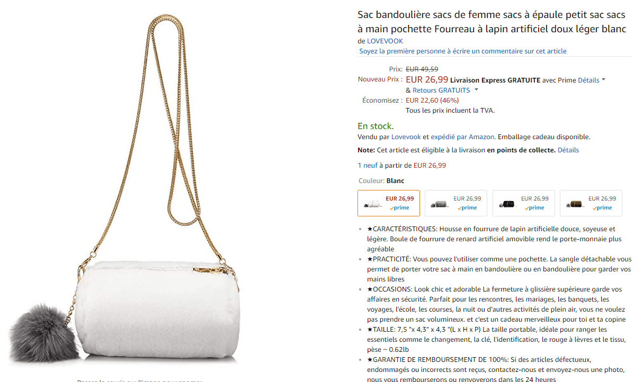Expand the Prime delivery Détails dropdown arrow

click(604, 80)
